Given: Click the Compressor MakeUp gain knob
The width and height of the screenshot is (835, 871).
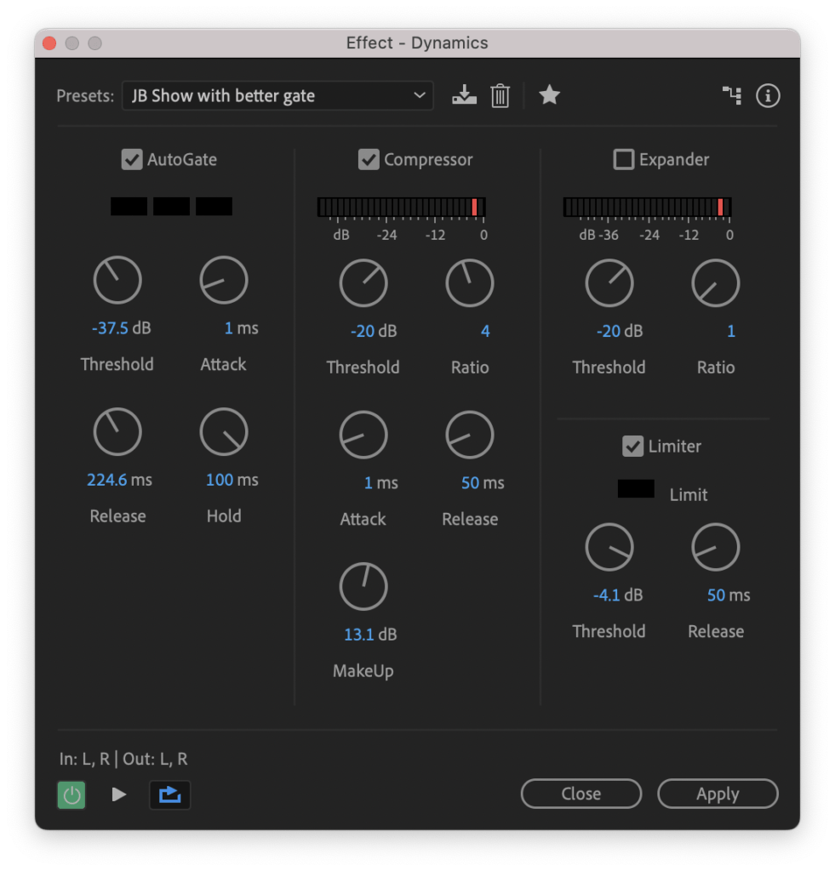Looking at the screenshot, I should click(363, 587).
